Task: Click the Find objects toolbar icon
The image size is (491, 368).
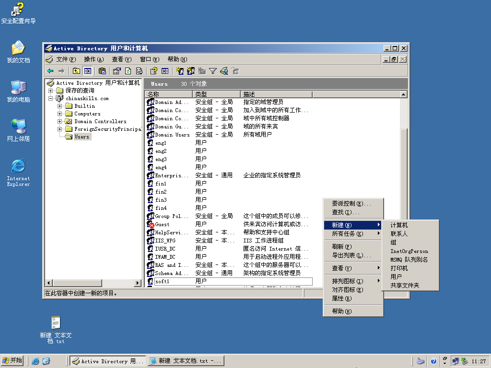Action: pyautogui.click(x=224, y=71)
